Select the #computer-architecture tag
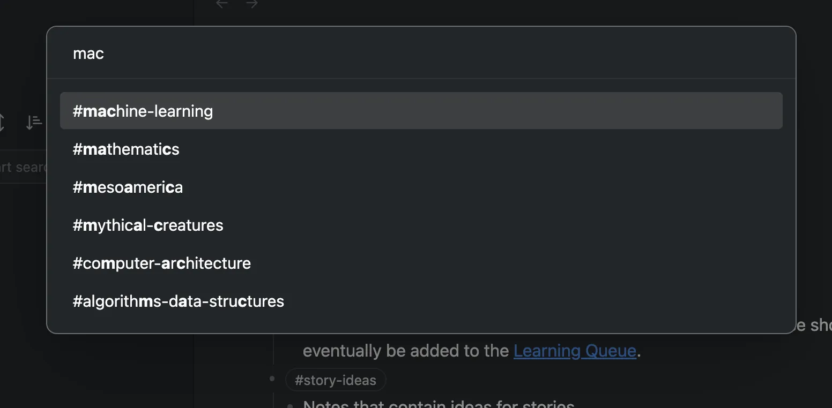 [x=161, y=263]
